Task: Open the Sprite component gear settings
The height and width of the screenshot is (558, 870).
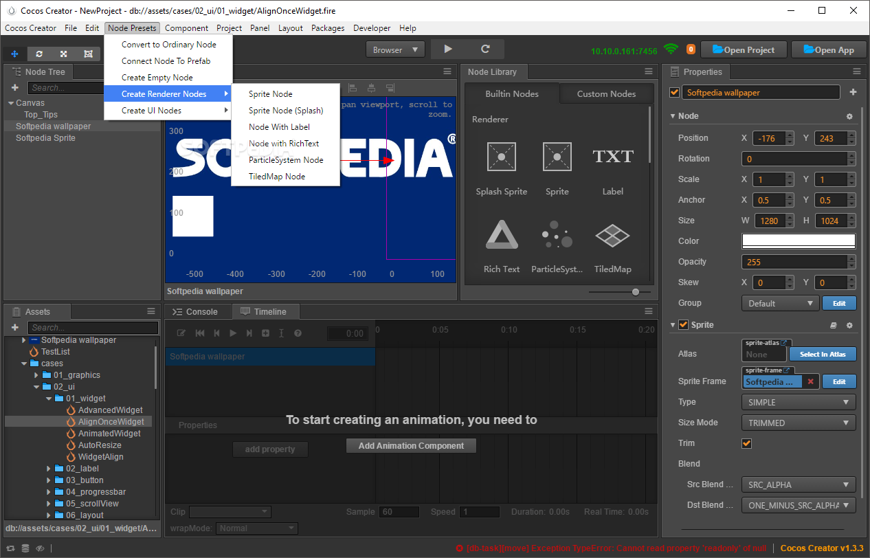Action: tap(849, 326)
